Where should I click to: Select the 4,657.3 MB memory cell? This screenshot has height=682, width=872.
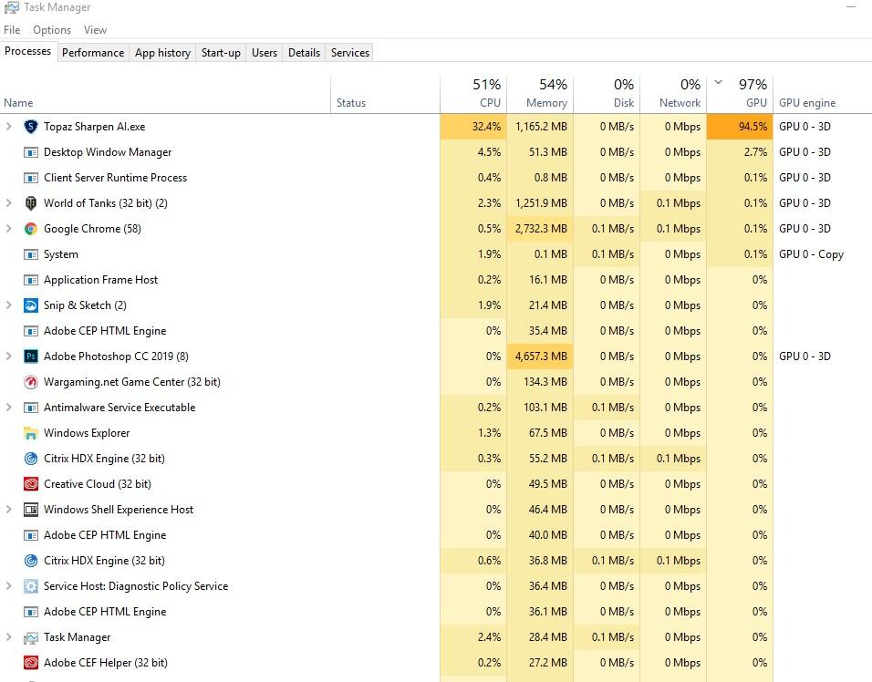[540, 356]
